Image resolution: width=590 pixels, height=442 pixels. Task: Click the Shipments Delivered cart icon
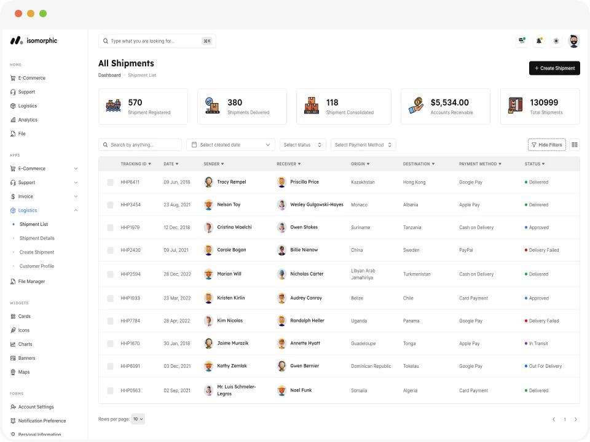pyautogui.click(x=212, y=106)
